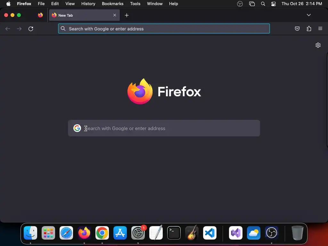This screenshot has height=246, width=328.
Task: Open Visual Studio from the Dock
Action: pos(236,233)
